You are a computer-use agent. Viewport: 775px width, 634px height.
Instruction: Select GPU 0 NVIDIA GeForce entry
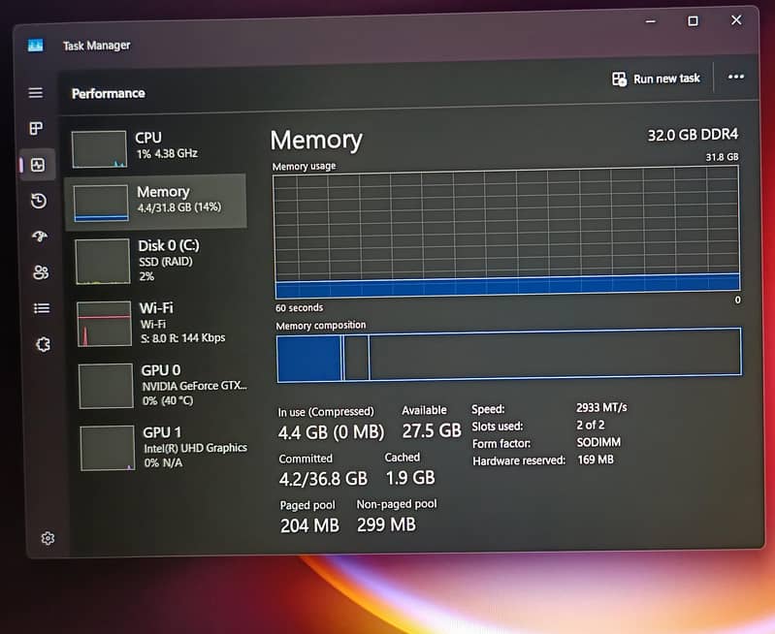click(162, 386)
